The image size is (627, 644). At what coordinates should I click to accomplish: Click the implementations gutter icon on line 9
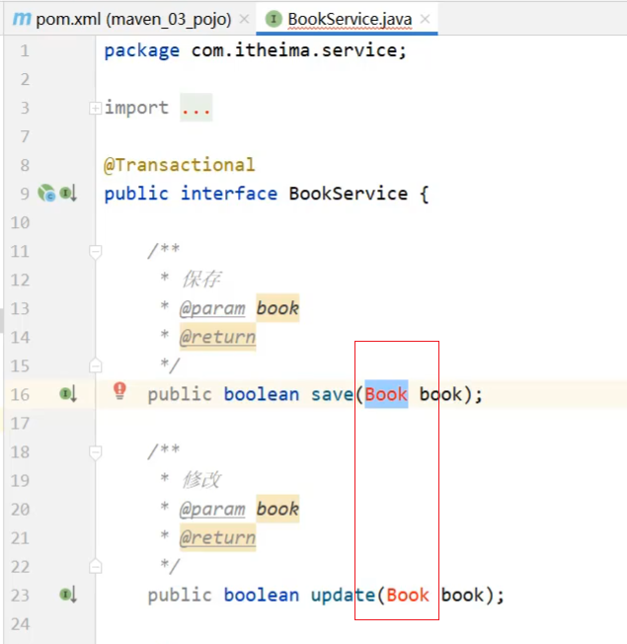click(67, 194)
